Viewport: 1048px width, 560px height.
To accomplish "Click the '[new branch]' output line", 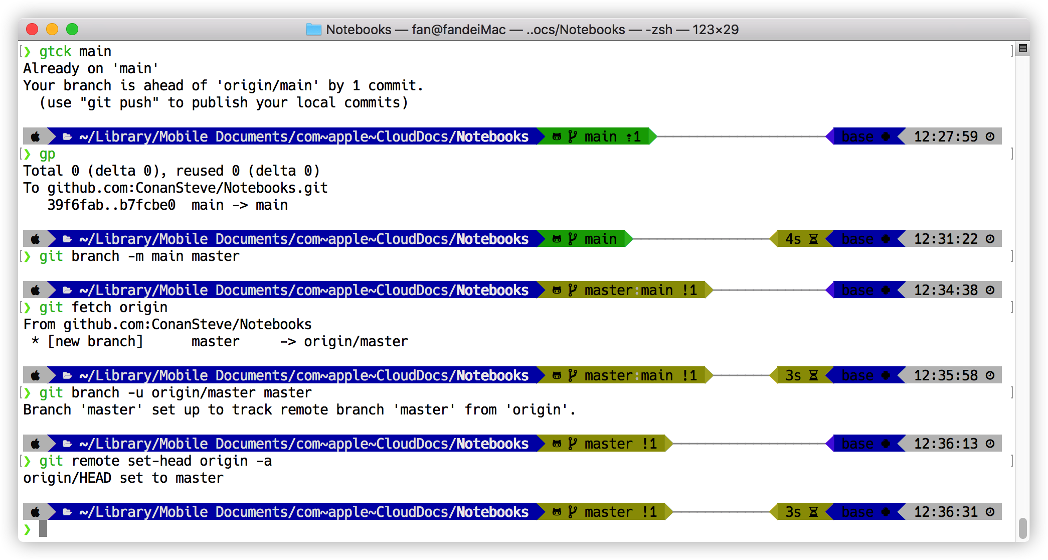I will [220, 341].
